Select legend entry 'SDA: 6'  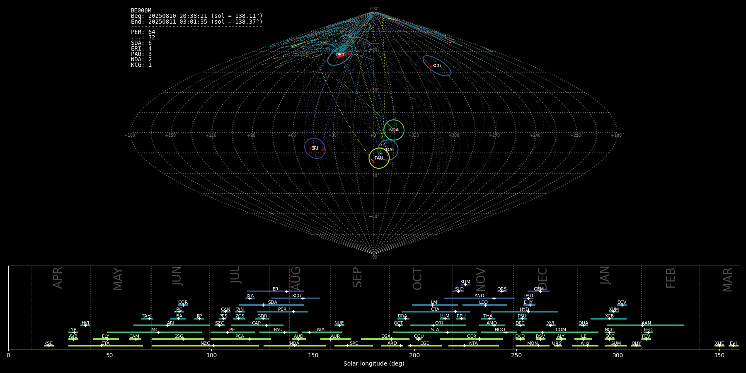click(x=141, y=43)
